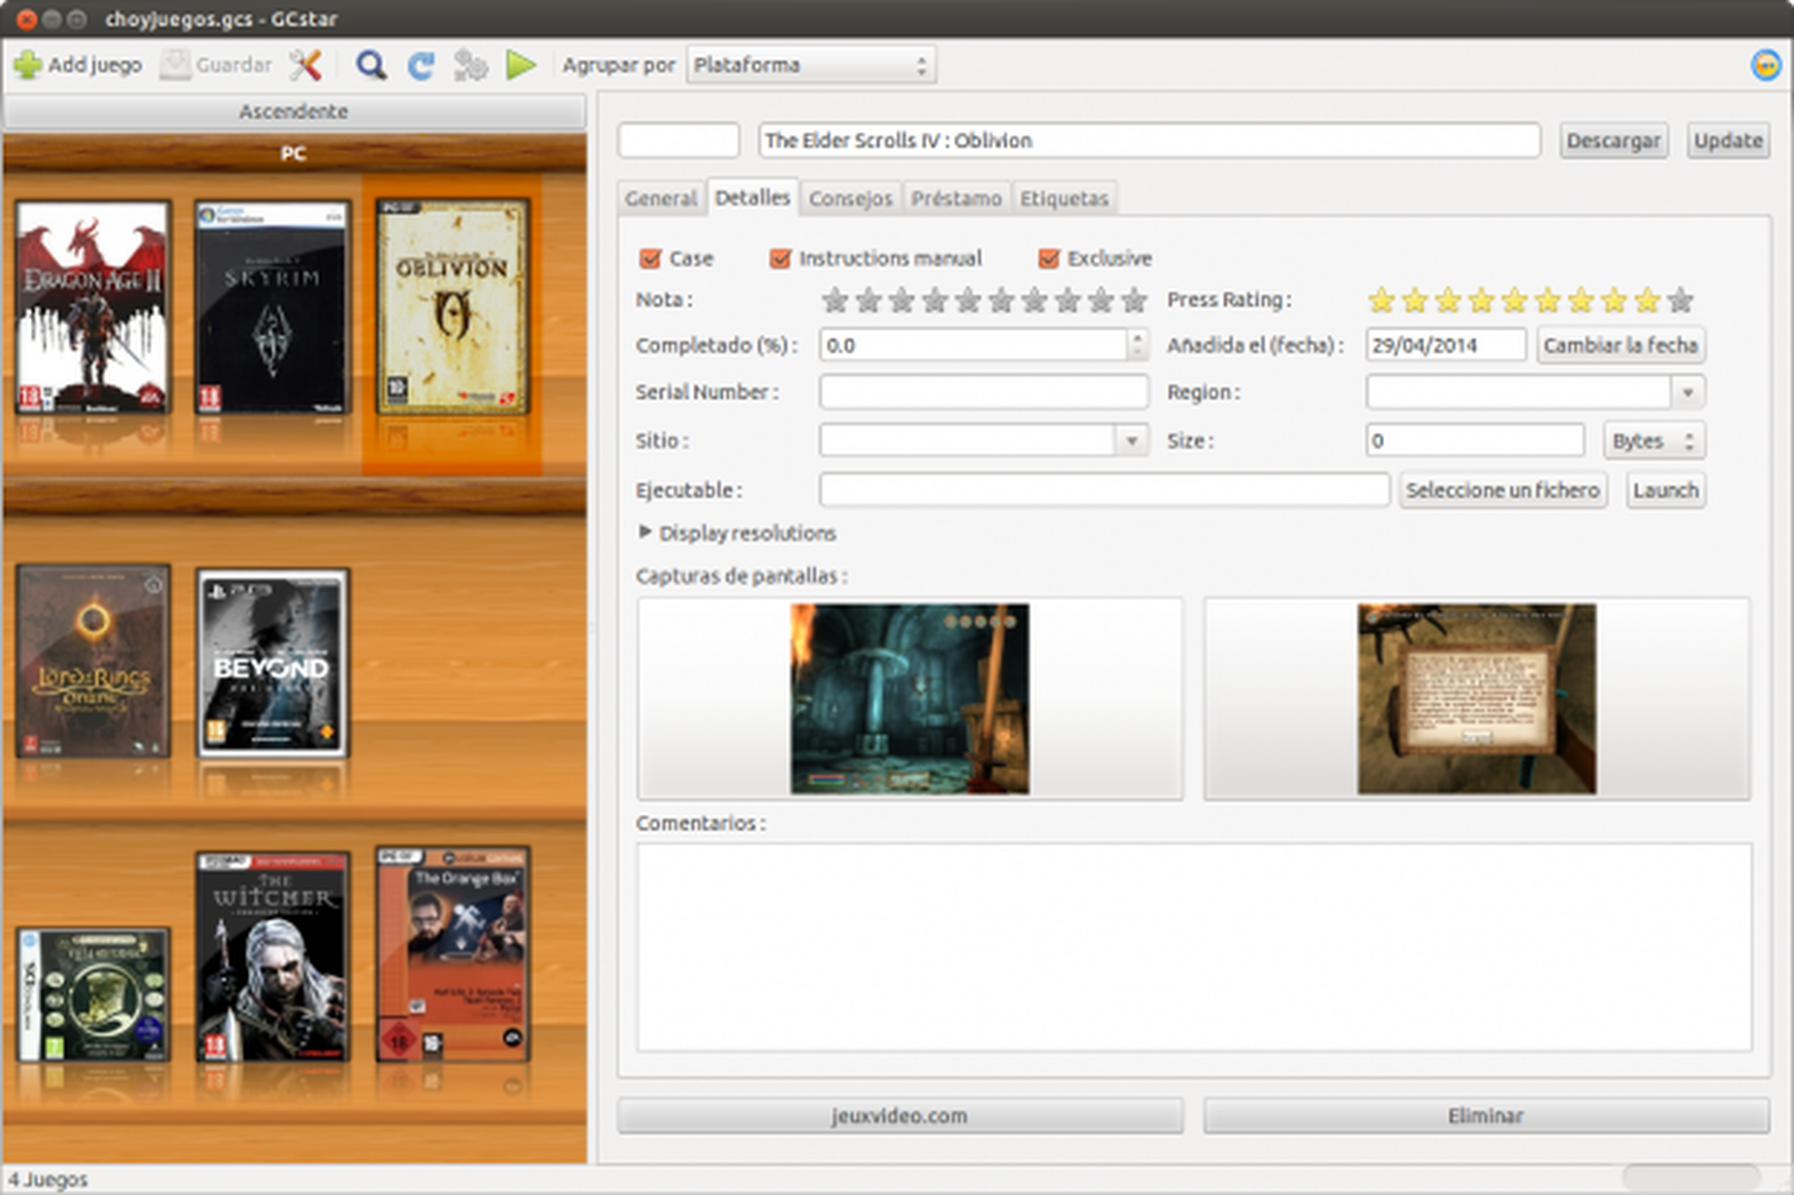Click the Serial Number input field
The width and height of the screenshot is (1794, 1195).
[x=984, y=392]
